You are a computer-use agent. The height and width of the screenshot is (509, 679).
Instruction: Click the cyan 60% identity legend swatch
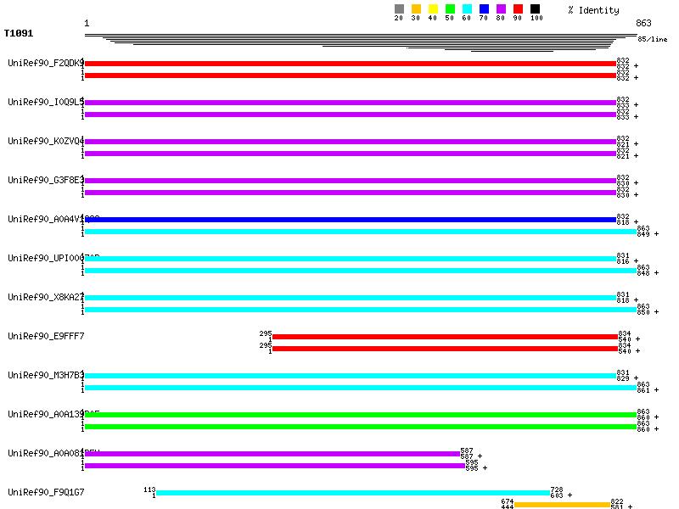(x=467, y=9)
